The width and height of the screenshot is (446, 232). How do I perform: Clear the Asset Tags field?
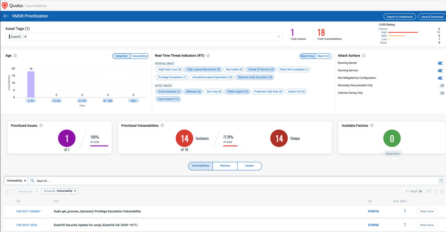coord(278,36)
